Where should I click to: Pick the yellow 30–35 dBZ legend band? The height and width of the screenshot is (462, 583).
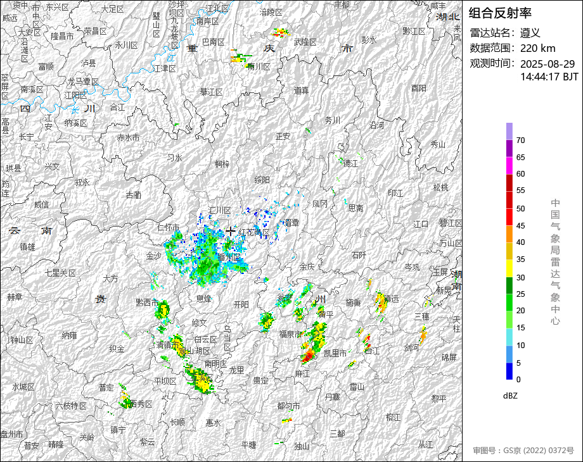click(x=509, y=268)
